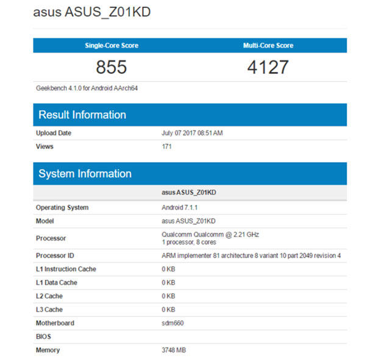Click the 3748 MB memory value

[175, 350]
